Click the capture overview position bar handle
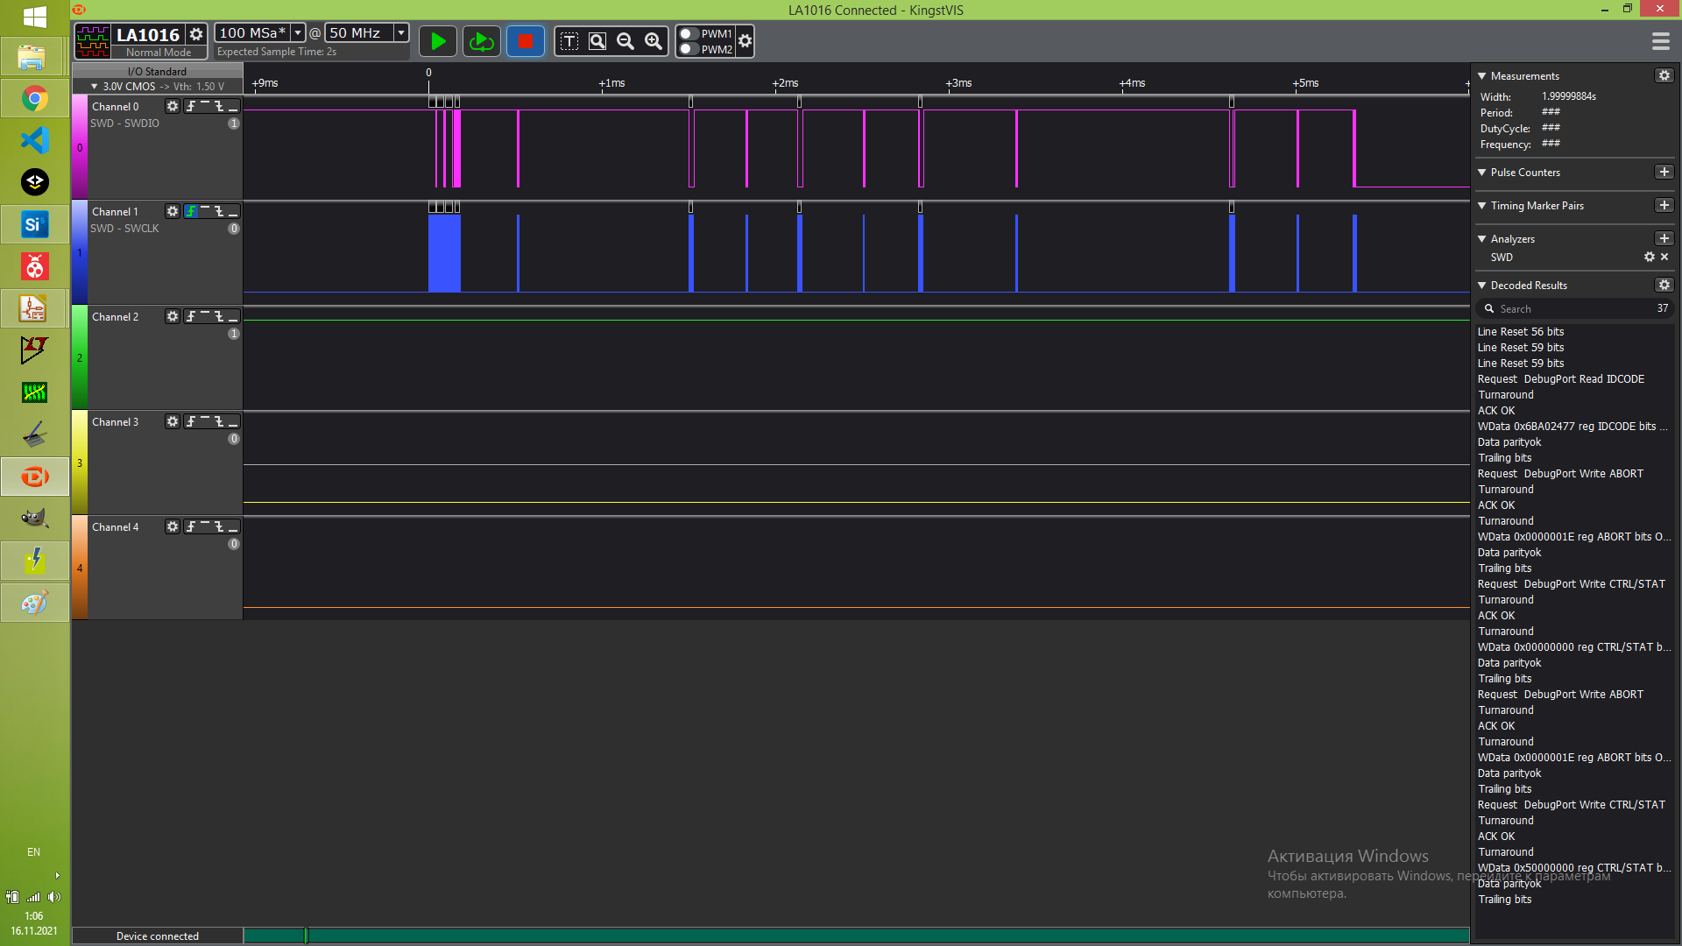 pyautogui.click(x=306, y=935)
